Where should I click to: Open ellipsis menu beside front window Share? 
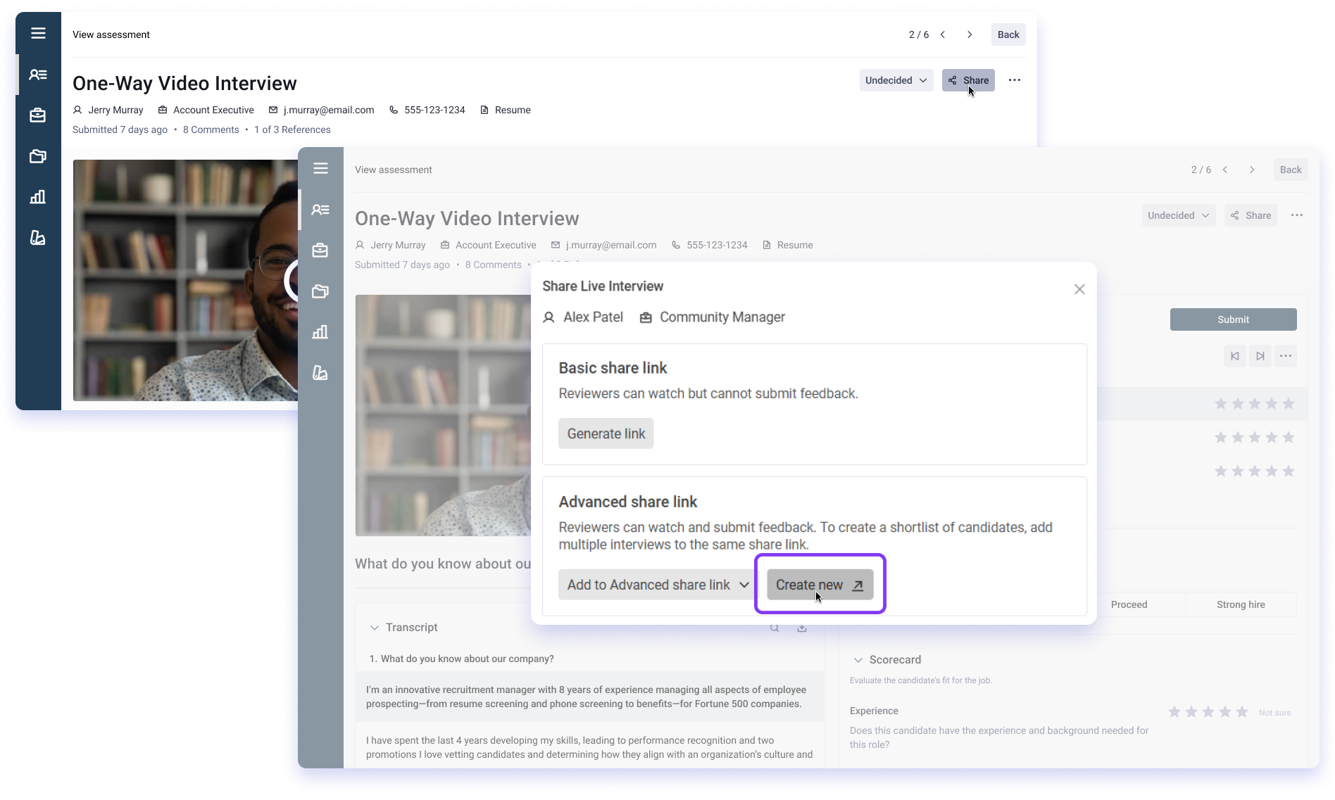click(1297, 215)
